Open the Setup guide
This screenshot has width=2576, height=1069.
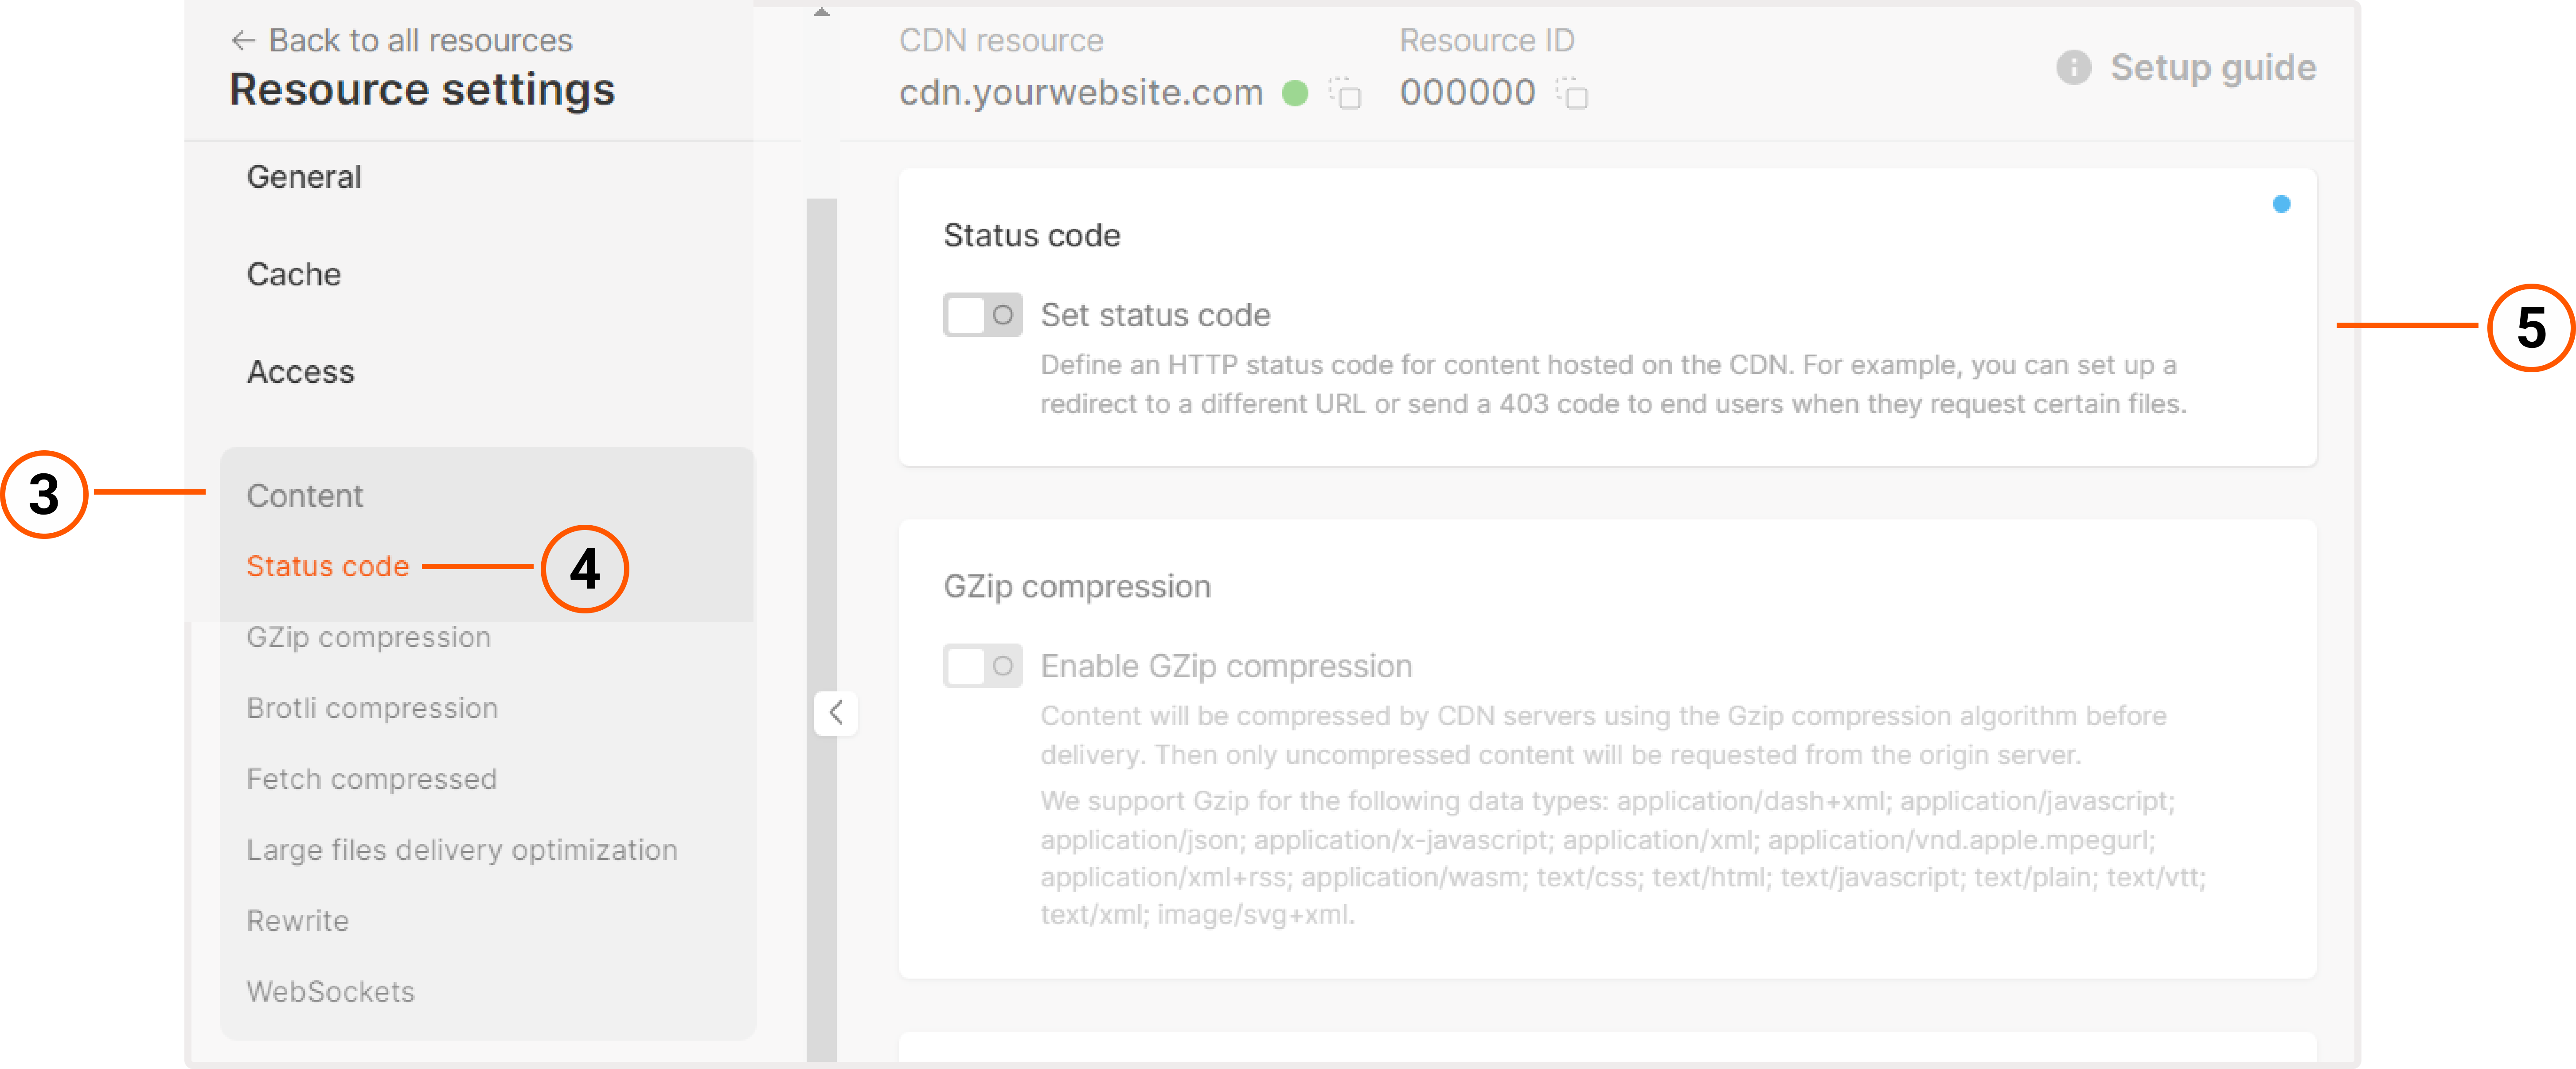[2213, 68]
